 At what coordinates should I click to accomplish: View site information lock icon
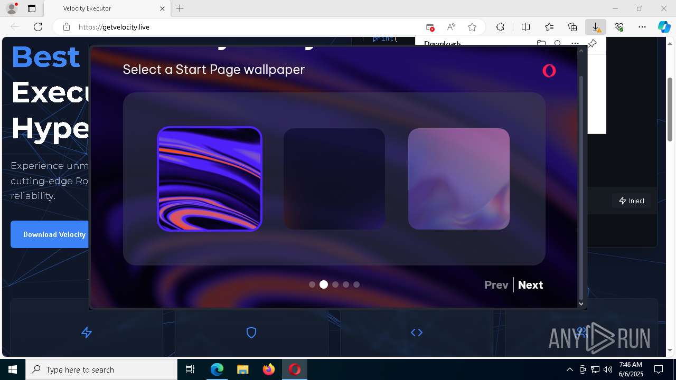pyautogui.click(x=67, y=27)
